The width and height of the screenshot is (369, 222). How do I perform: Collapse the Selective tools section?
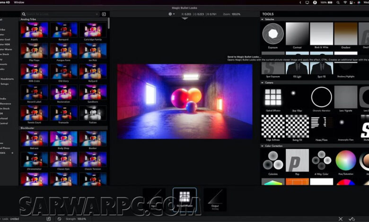[x=262, y=19]
